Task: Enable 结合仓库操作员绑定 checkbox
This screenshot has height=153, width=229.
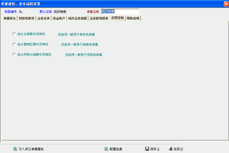Action: (14, 34)
